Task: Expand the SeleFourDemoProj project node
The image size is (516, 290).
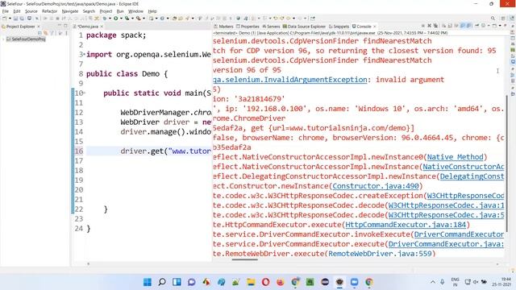Action: click(x=3, y=39)
